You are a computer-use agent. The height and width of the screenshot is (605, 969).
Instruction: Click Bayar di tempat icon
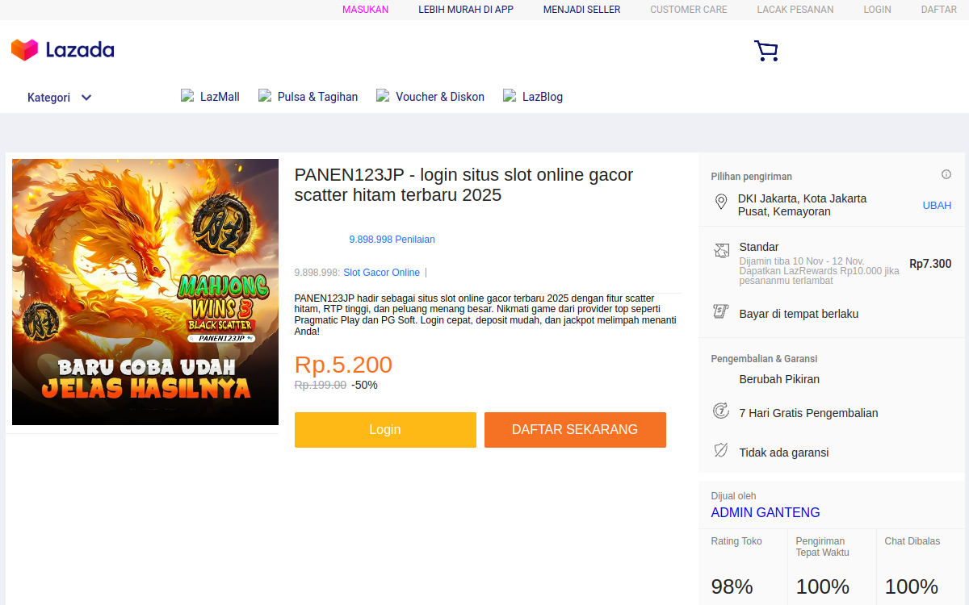point(722,312)
